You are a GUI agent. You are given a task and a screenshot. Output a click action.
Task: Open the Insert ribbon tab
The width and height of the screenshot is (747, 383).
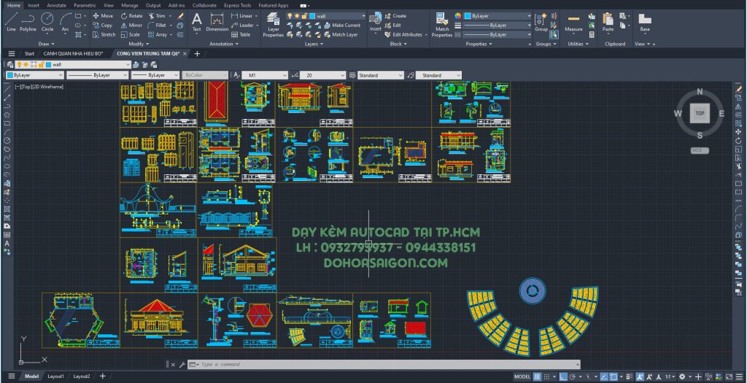(x=34, y=5)
